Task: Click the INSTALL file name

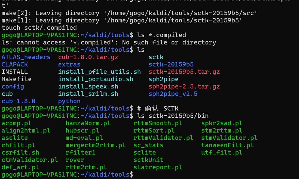Action: pyautogui.click(x=15, y=72)
